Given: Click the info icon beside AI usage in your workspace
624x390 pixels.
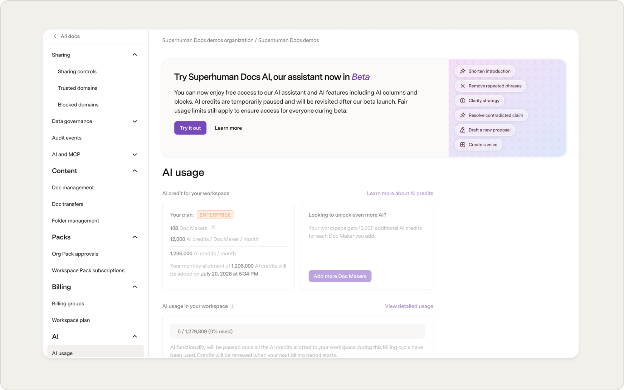Looking at the screenshot, I should [x=232, y=306].
